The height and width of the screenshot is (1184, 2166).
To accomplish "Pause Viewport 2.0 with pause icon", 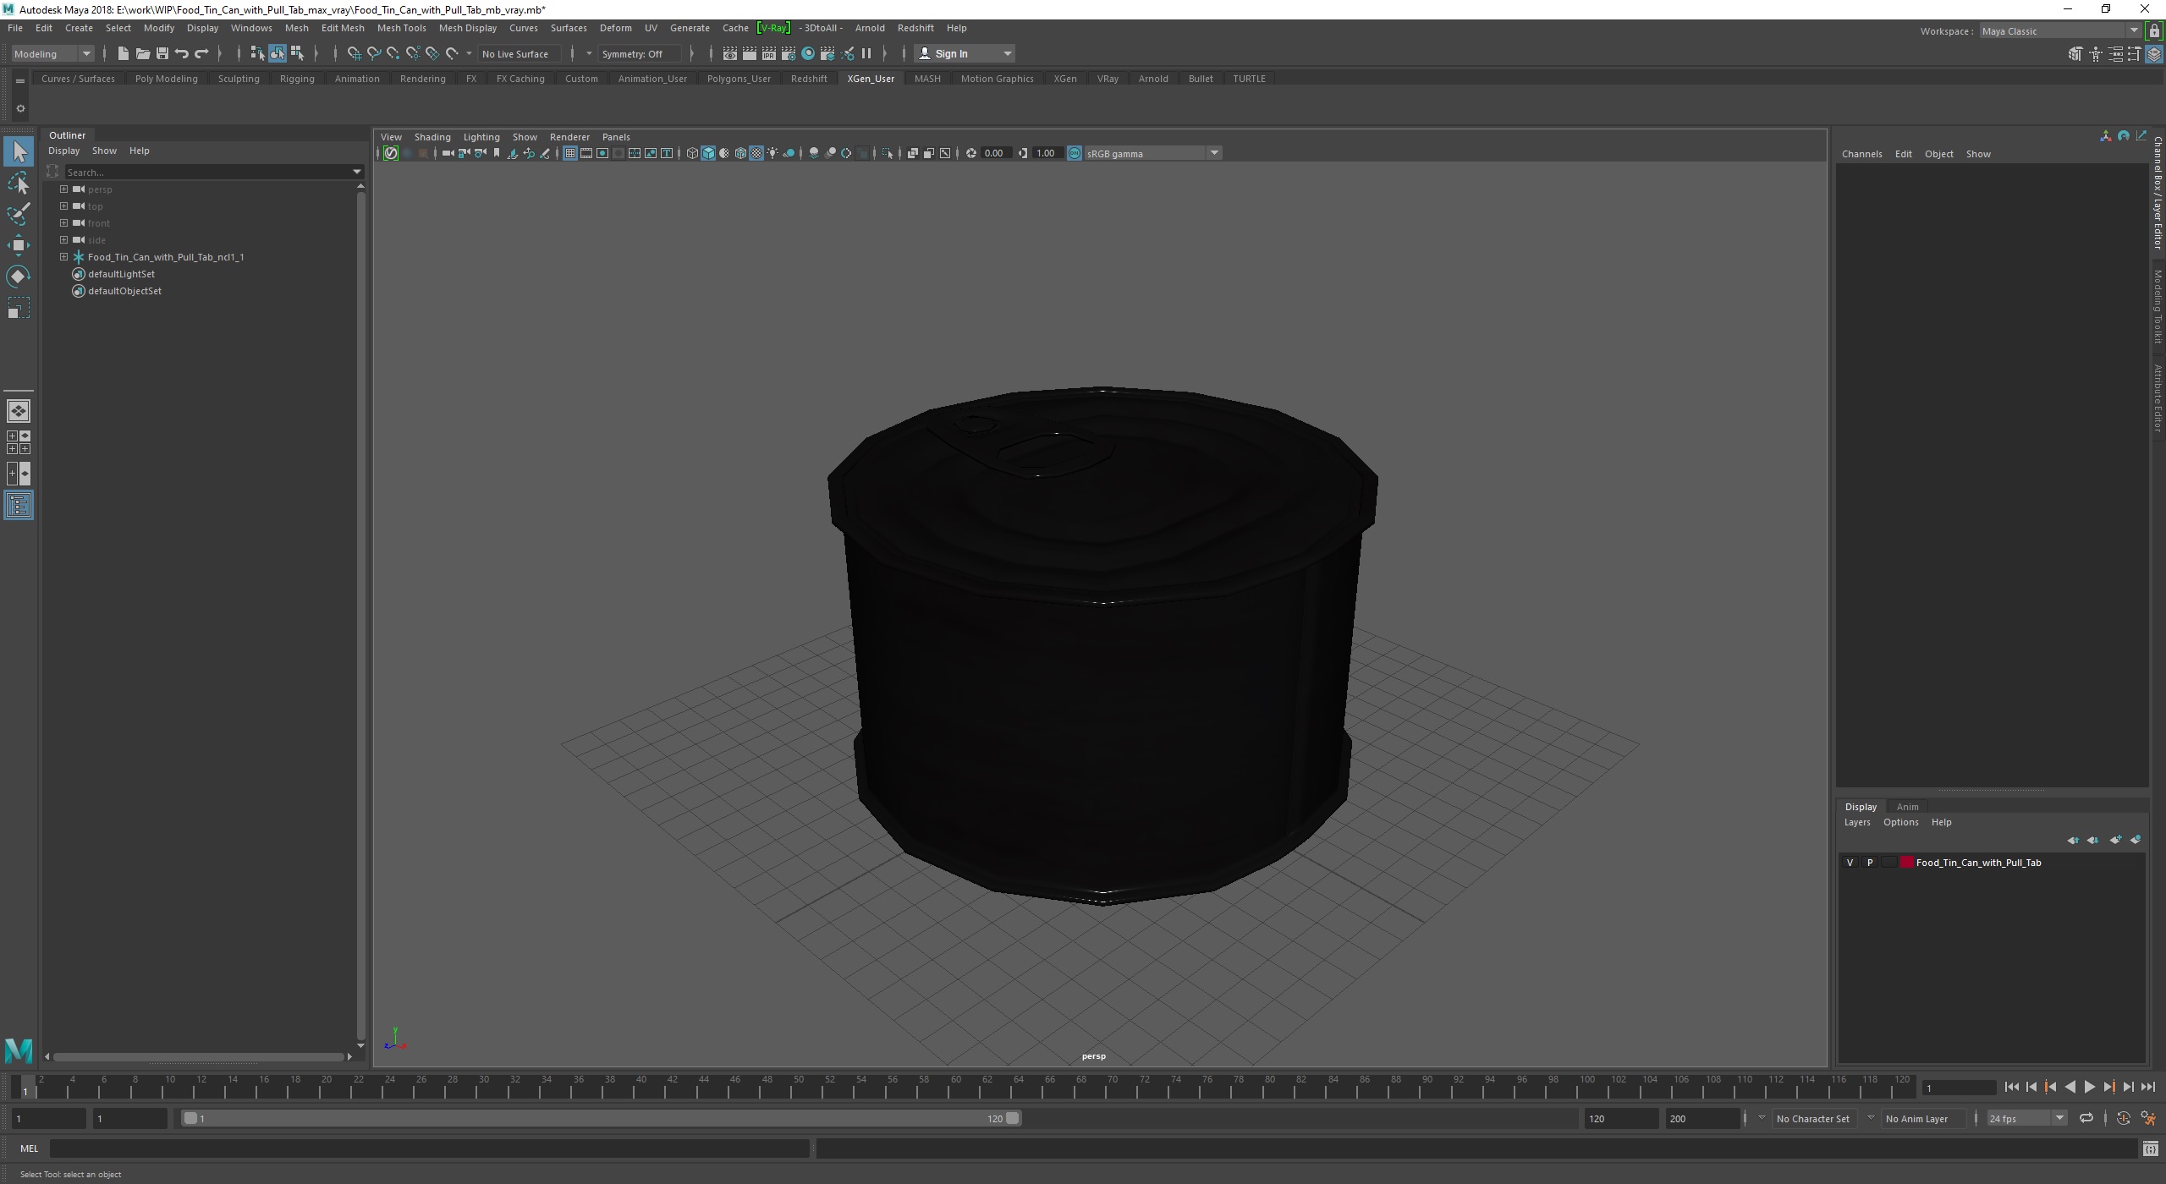I will (866, 53).
